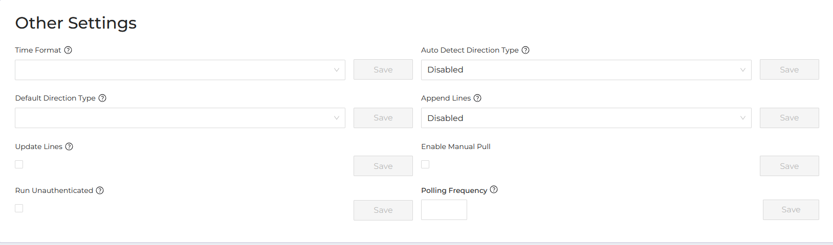The height and width of the screenshot is (245, 833).
Task: Save the Run Unauthenticated setting
Action: point(383,210)
